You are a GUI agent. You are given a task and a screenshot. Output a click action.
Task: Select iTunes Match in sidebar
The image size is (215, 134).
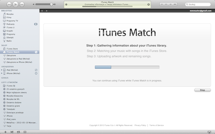(20, 52)
